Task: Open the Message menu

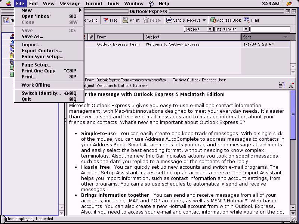Action: point(70,3)
